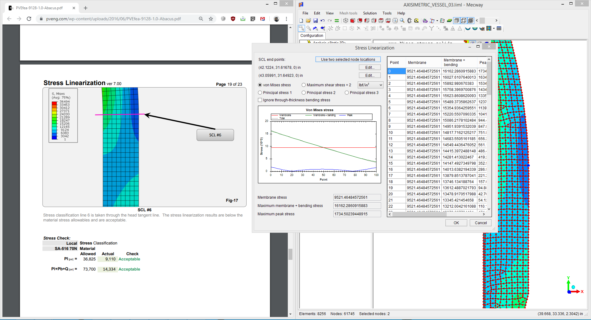This screenshot has height=320, width=591.
Task: Open the Tools menu
Action: coord(387,13)
